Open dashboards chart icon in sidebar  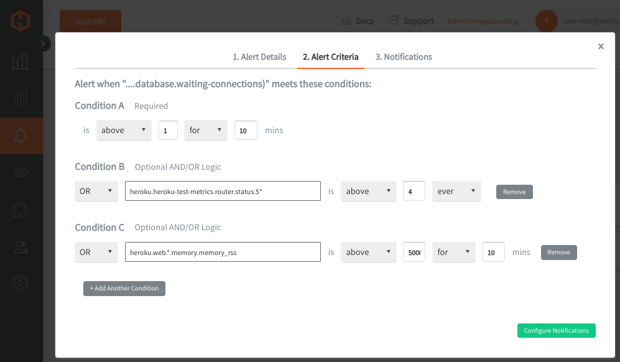[20, 62]
